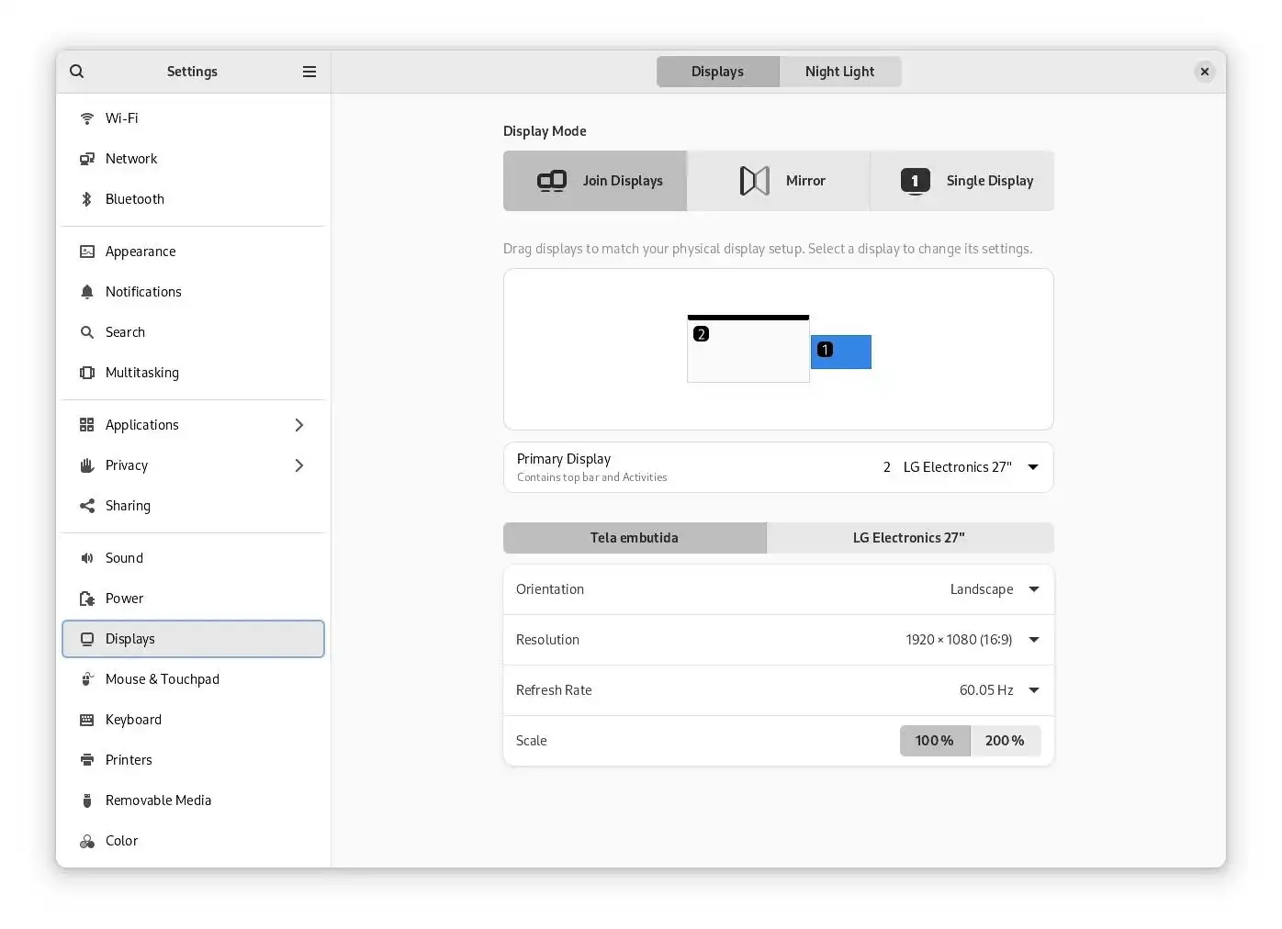Click the Wi-Fi icon in sidebar

point(87,118)
